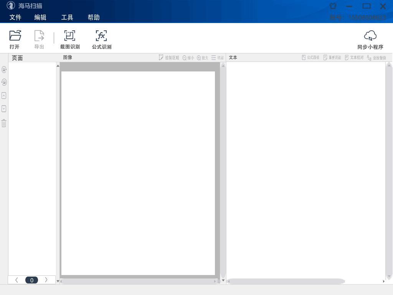Screen dimensions: 393x295
Task: Open the 编辑 menu
Action: (x=40, y=17)
